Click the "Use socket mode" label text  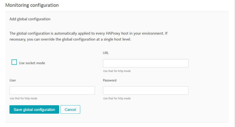(x=32, y=63)
